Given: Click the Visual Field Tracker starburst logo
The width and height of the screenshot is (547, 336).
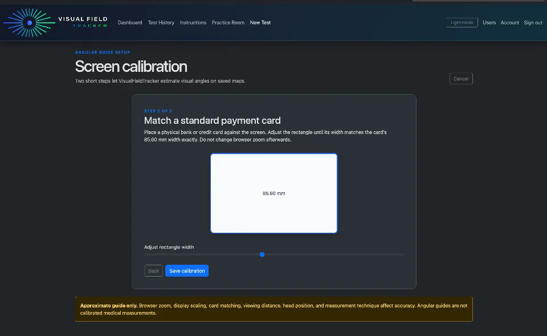Looking at the screenshot, I should (29, 23).
